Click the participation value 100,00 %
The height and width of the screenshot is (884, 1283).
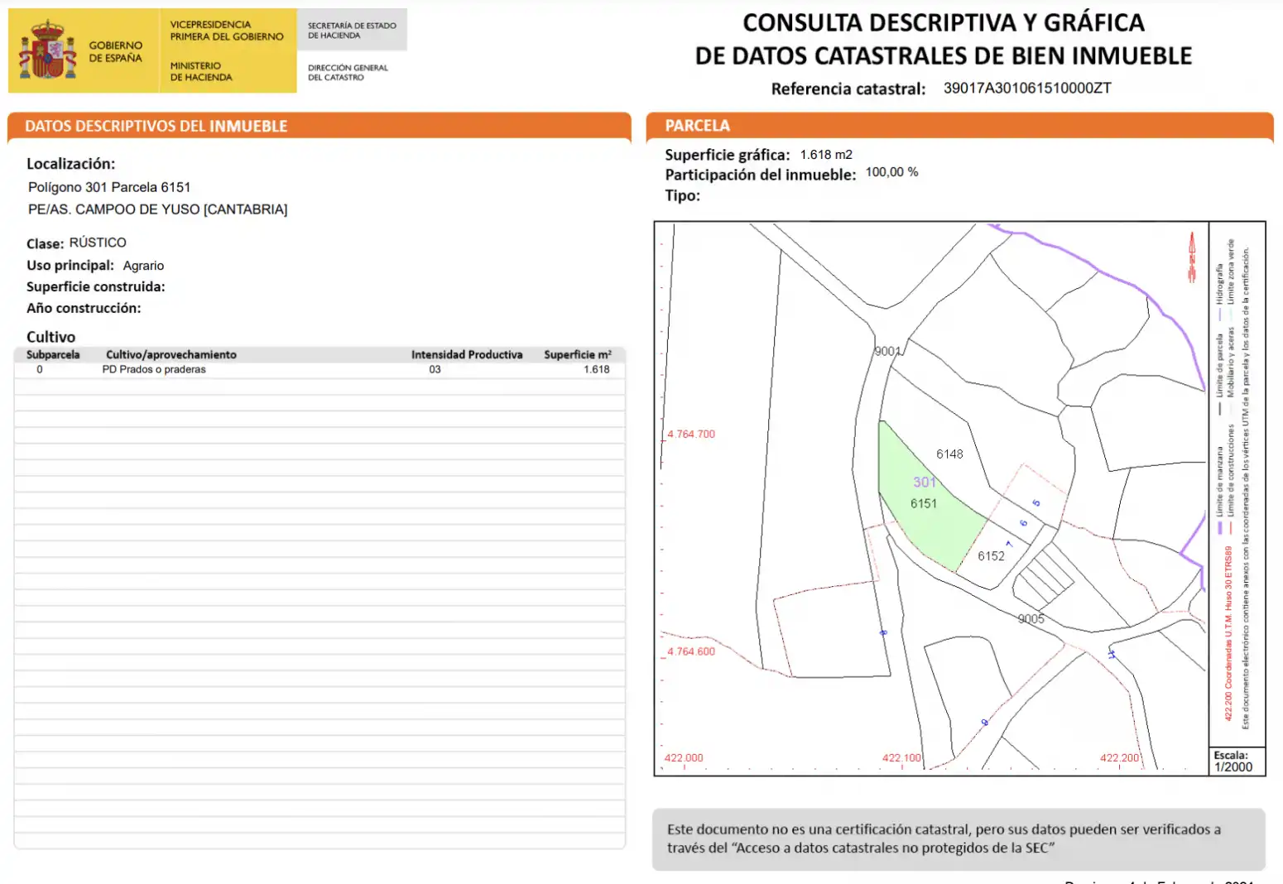click(891, 172)
